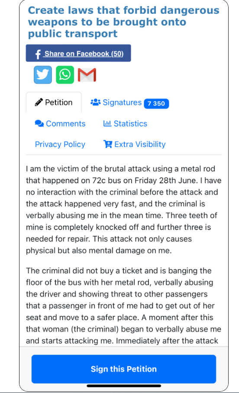Click the Facebook logo in the share button

[38, 54]
